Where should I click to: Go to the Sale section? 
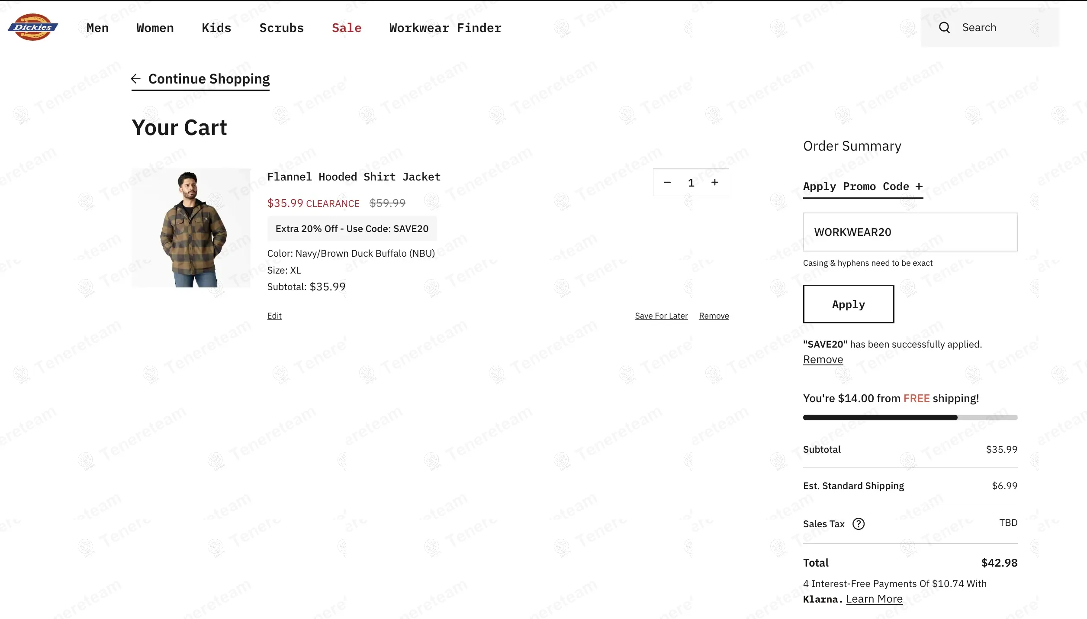point(347,28)
